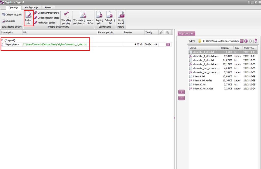
Task: Select domestic_1_zlec.txt in the browser
Action: tap(223, 52)
